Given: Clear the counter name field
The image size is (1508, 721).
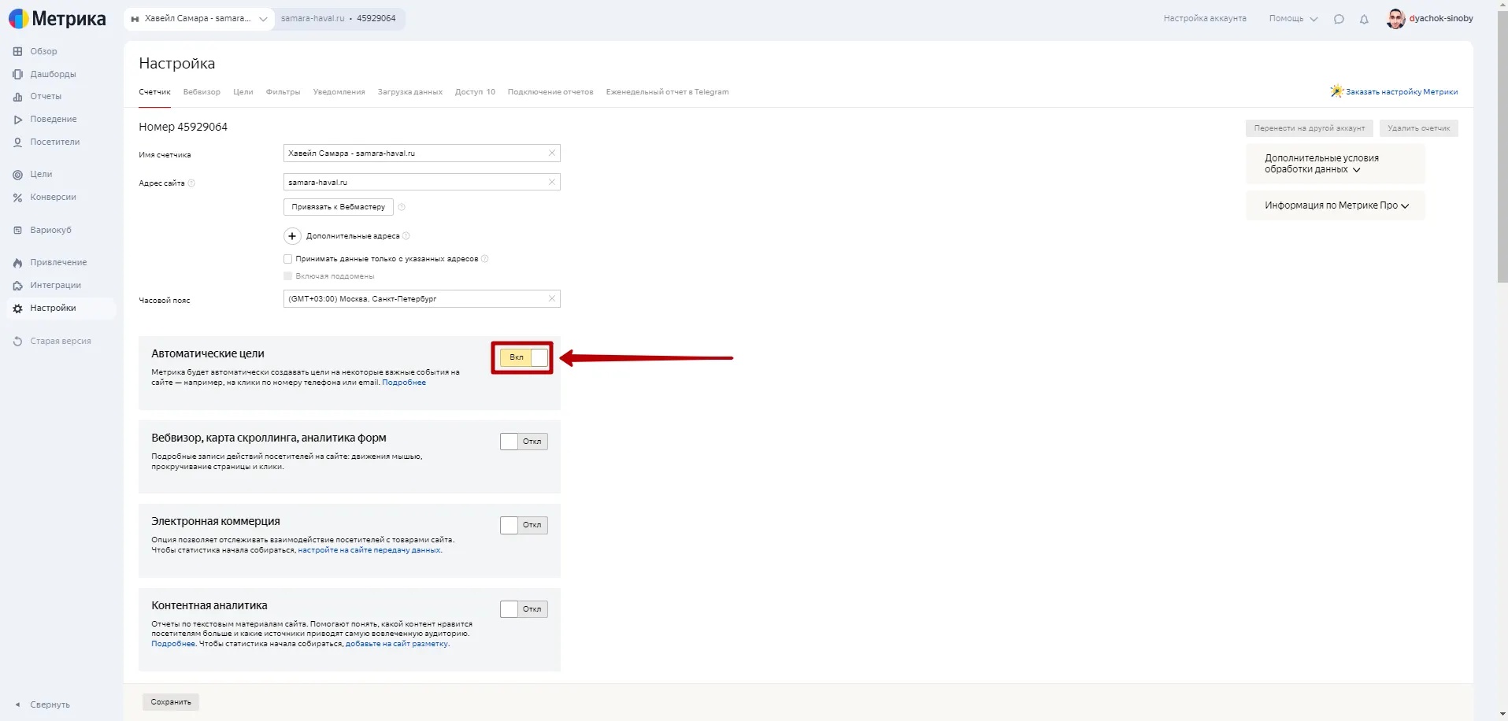Looking at the screenshot, I should click(x=552, y=153).
